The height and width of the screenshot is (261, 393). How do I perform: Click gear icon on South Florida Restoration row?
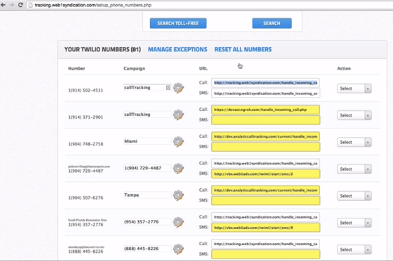click(x=178, y=222)
